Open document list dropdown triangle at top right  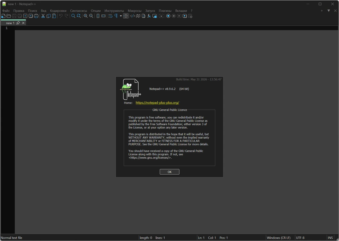[329, 11]
